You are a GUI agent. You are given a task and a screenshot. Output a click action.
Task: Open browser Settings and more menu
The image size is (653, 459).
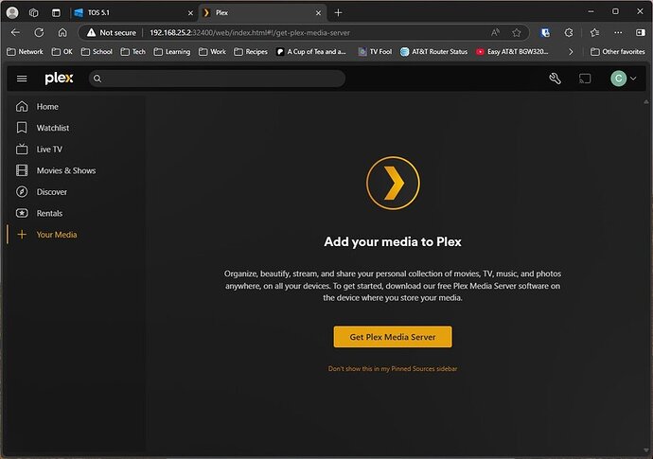tap(618, 32)
